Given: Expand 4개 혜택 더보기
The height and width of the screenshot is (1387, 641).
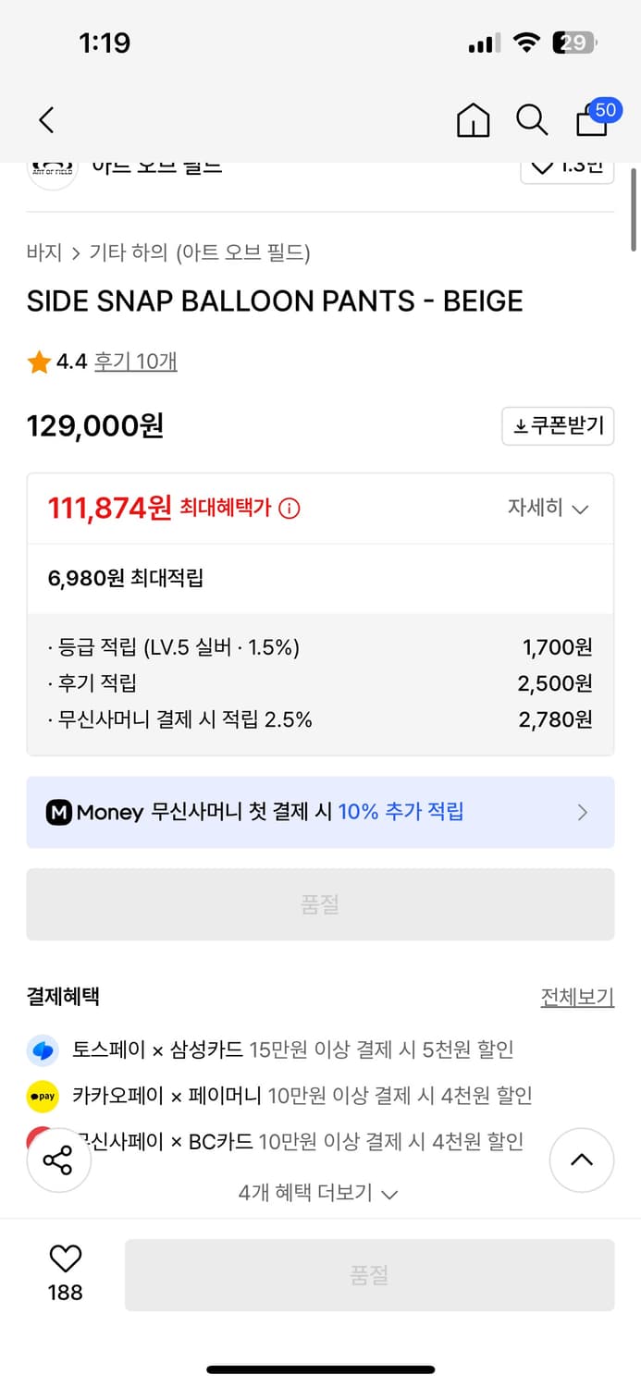Looking at the screenshot, I should 318,1193.
